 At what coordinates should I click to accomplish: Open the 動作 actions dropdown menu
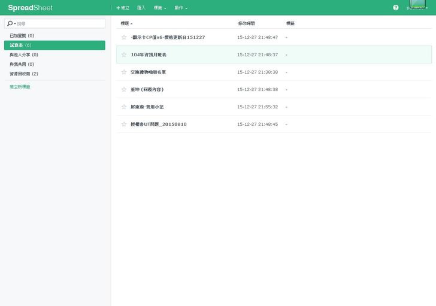tap(181, 8)
